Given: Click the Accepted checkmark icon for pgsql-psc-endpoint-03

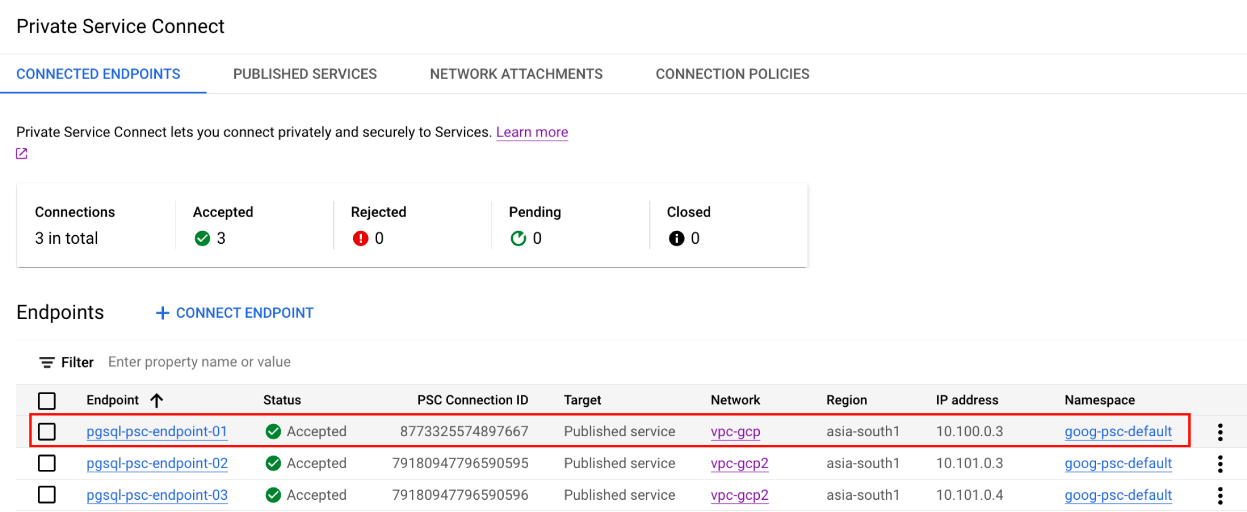Looking at the screenshot, I should [273, 495].
